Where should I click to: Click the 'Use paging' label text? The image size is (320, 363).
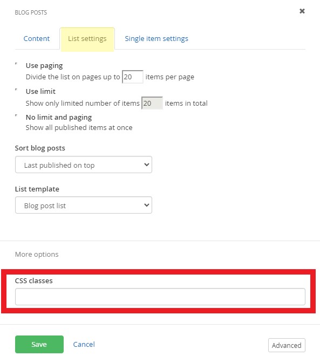click(44, 65)
